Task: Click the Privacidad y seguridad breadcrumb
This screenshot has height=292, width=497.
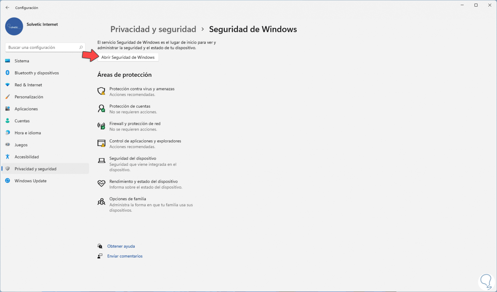Action: [153, 29]
